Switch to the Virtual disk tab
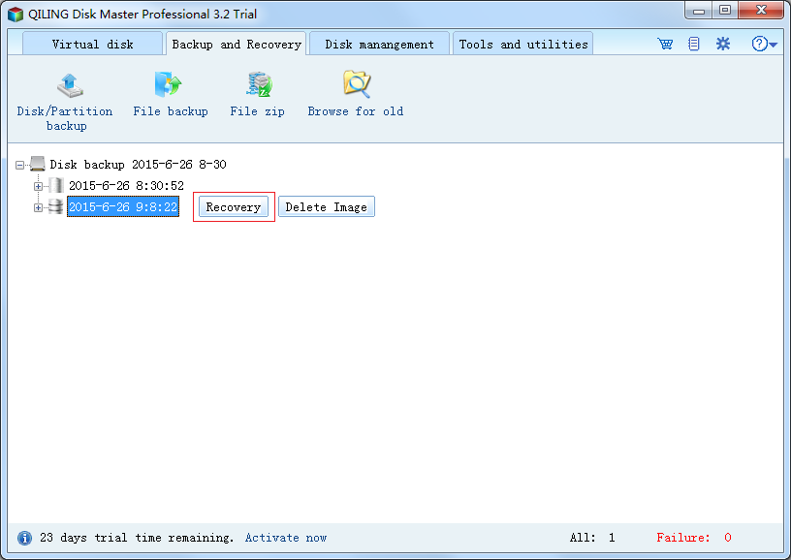This screenshot has width=791, height=560. click(x=92, y=44)
